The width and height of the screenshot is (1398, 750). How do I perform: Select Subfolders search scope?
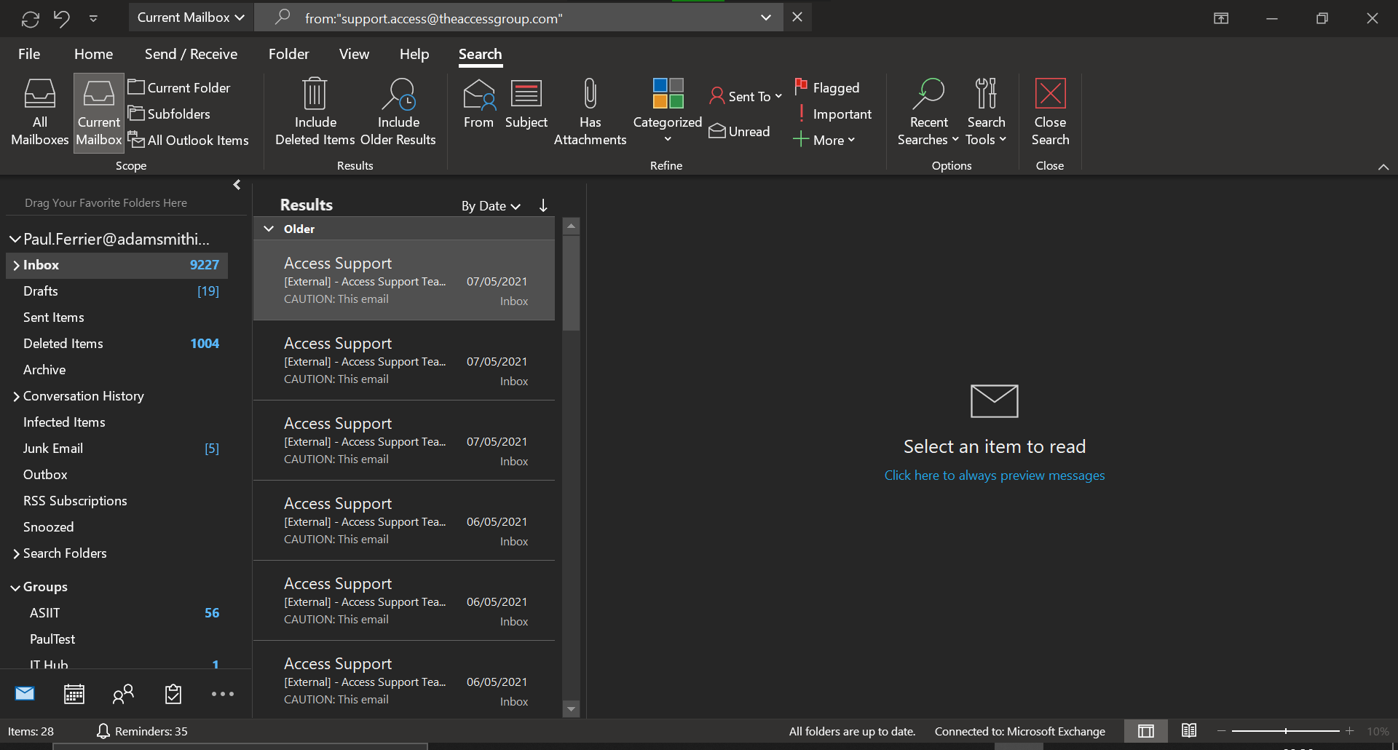coord(169,114)
